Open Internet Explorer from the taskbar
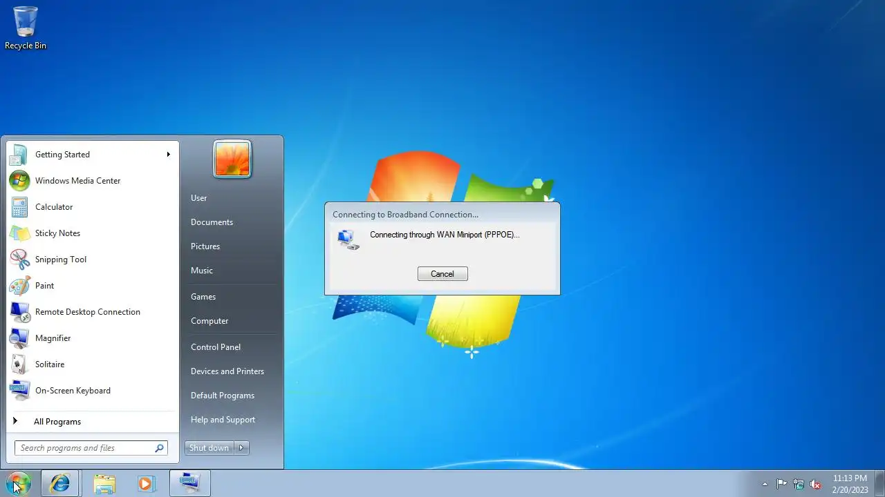 coord(60,483)
